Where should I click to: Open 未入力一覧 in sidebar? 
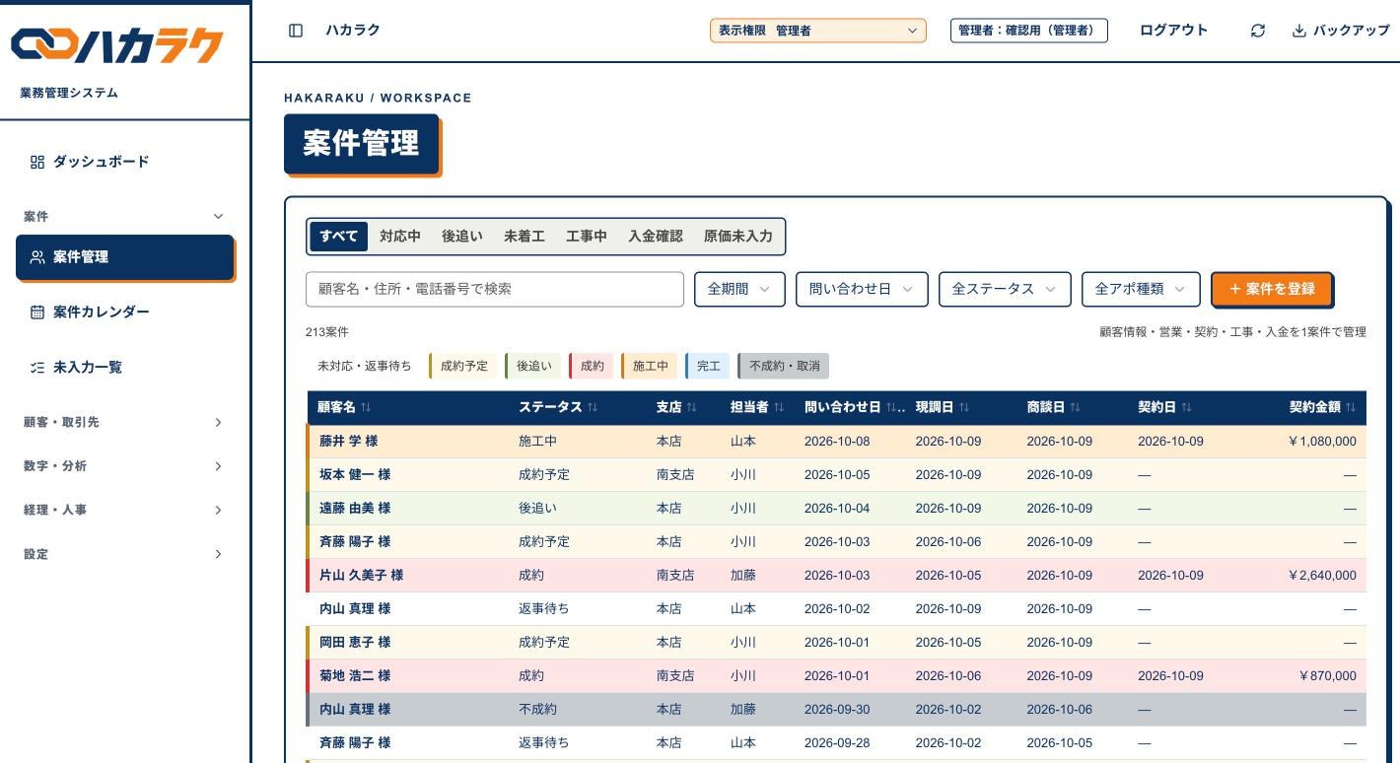125,367
